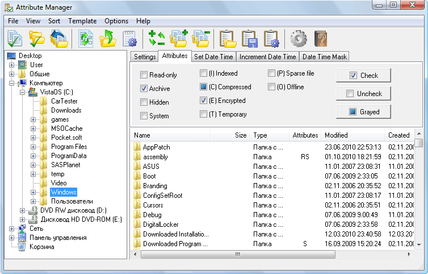428x274 pixels.
Task: Click the gear Options toolbar icon
Action: pyautogui.click(x=298, y=39)
